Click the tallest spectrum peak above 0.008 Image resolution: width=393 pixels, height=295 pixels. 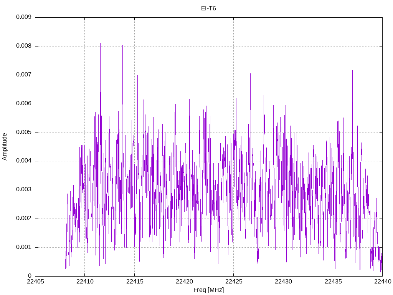(100, 44)
